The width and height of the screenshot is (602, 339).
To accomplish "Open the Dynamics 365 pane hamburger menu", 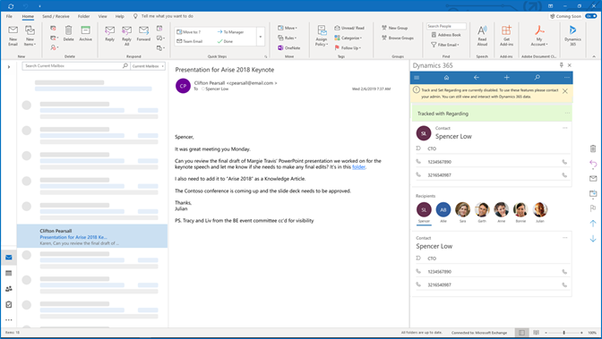I will click(x=417, y=78).
